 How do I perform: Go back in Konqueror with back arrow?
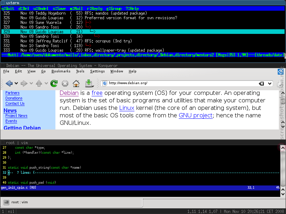point(9,83)
